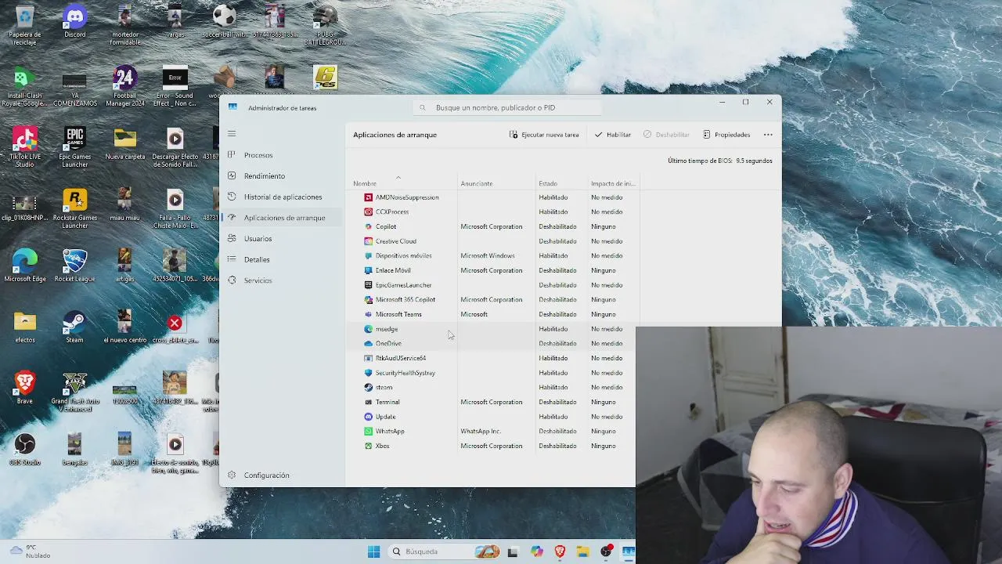Select TikTok LIVE Studio desktop shortcut

tap(25, 147)
